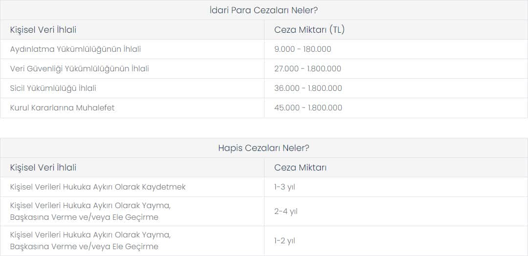Click the '36.000 - 1.800.000' fine amount
Viewport: 528px width, 256px height.
(x=308, y=88)
